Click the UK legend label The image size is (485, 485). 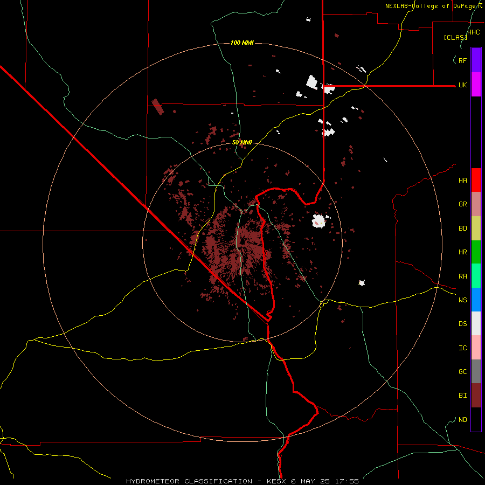click(462, 85)
